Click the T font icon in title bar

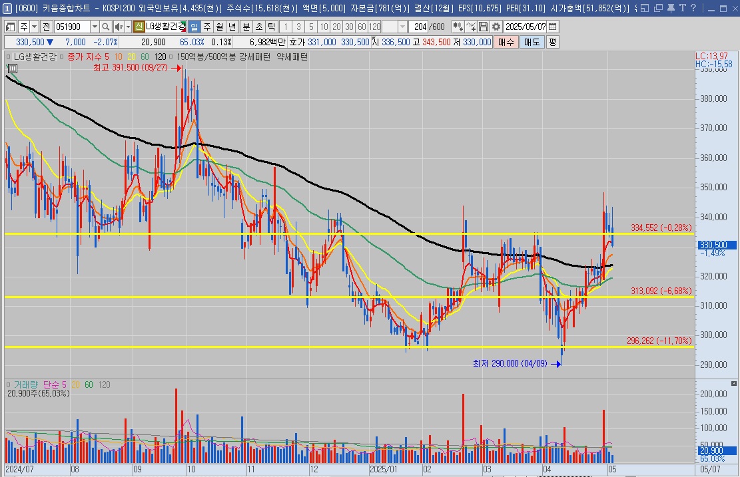click(683, 8)
